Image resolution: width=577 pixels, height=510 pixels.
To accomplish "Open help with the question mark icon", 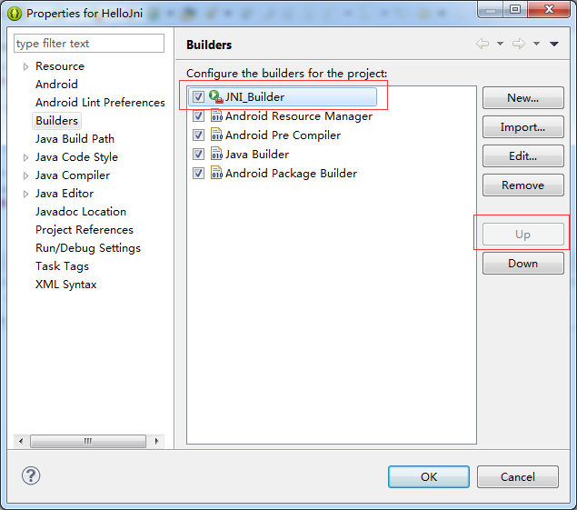I will 31,475.
